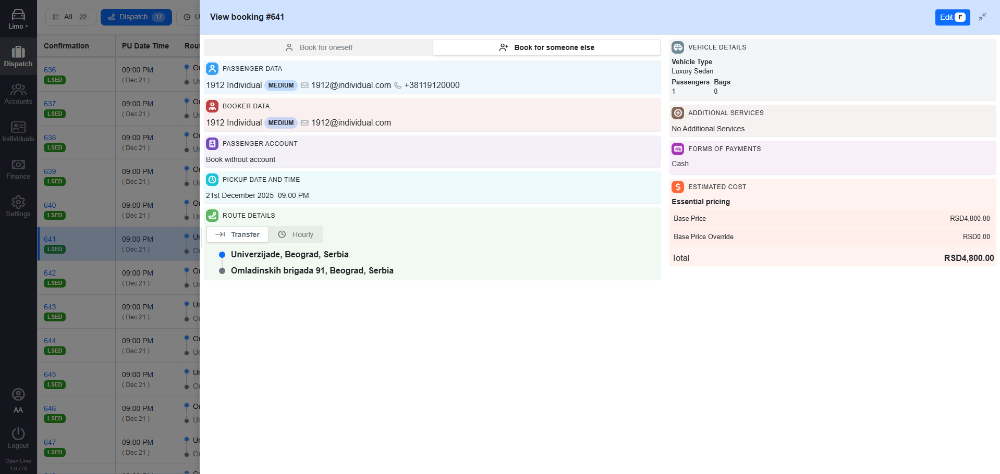
Task: Open the Accounts panel from the sidebar
Action: 18,94
